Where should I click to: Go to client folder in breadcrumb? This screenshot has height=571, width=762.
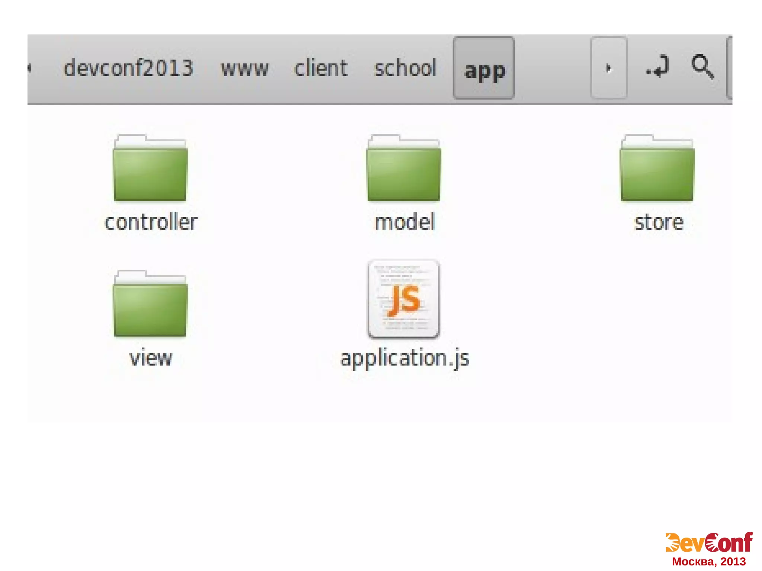321,68
